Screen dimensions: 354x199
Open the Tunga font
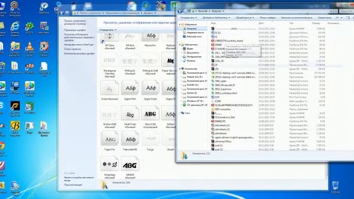(150, 141)
